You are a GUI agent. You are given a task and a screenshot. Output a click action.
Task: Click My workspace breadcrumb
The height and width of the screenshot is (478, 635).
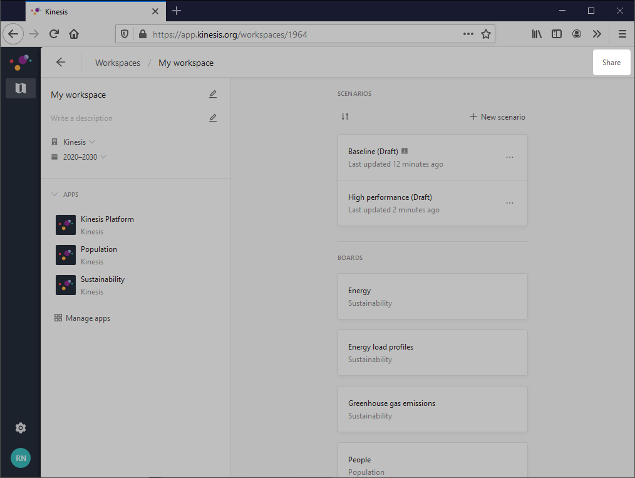186,63
